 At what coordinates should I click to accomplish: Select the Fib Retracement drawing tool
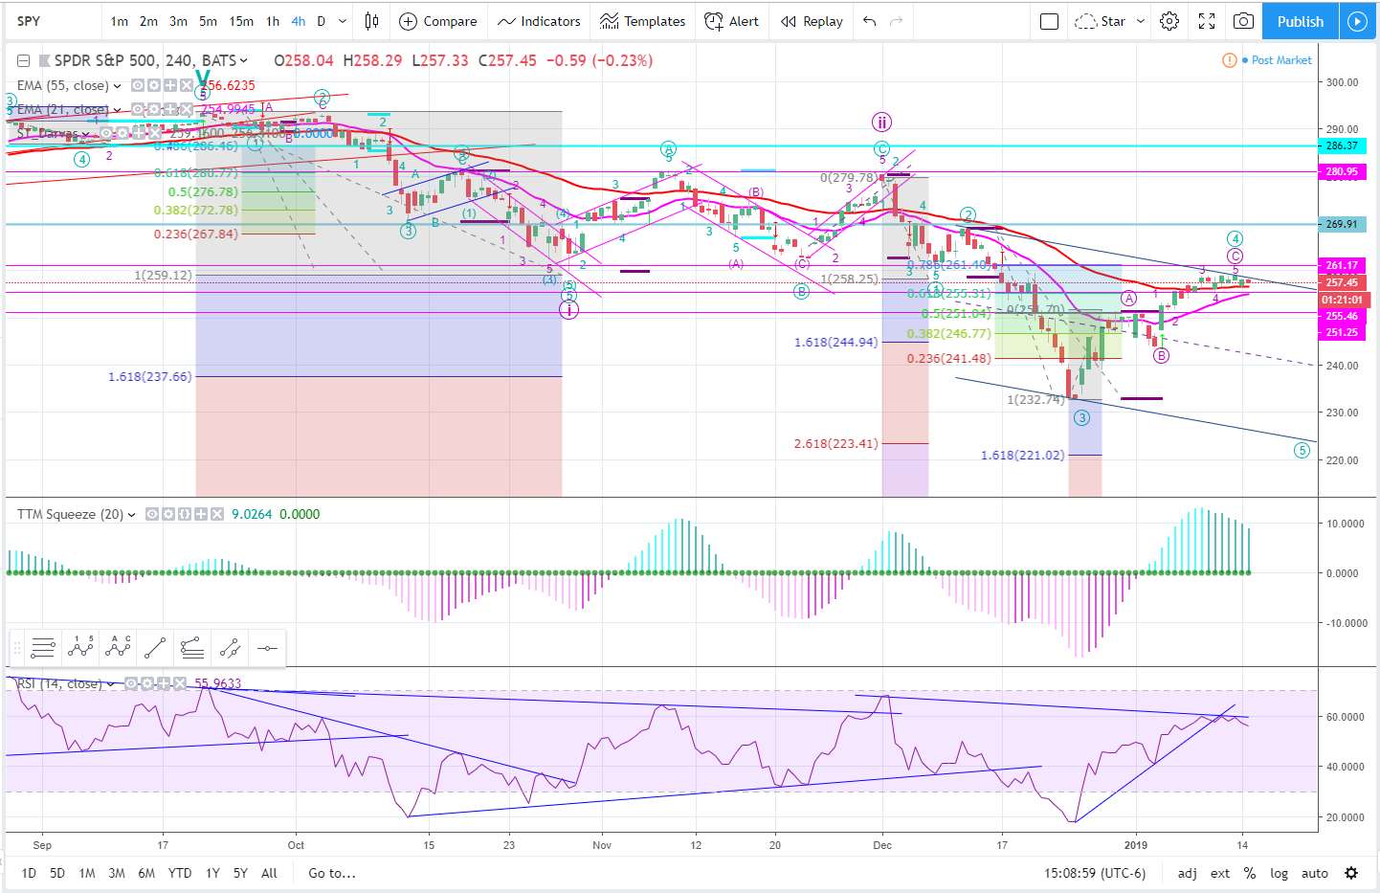tap(43, 649)
